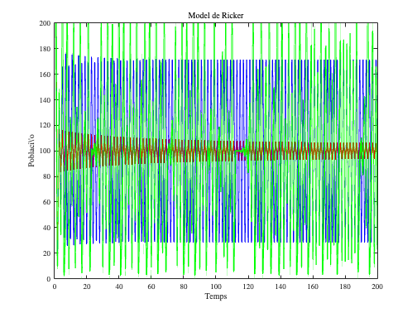Click the y-axis tick label '180'
Viewport: 417px width, 313px height.
pos(45,49)
